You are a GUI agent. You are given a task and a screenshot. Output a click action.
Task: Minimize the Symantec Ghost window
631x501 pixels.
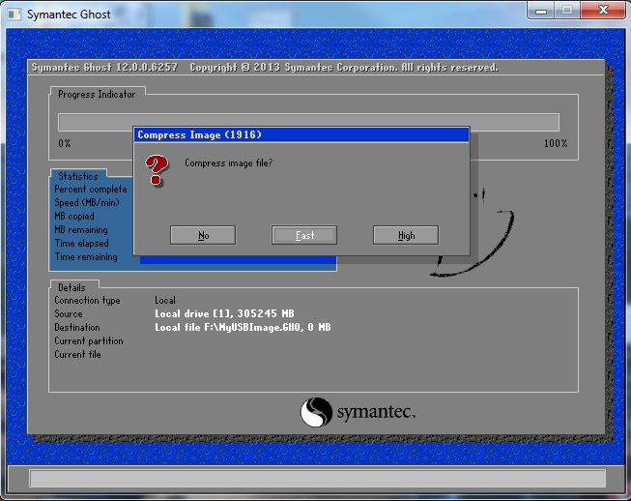tap(541, 10)
